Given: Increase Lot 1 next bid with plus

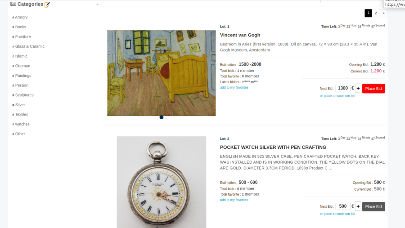Looking at the screenshot, I should coord(358,89).
